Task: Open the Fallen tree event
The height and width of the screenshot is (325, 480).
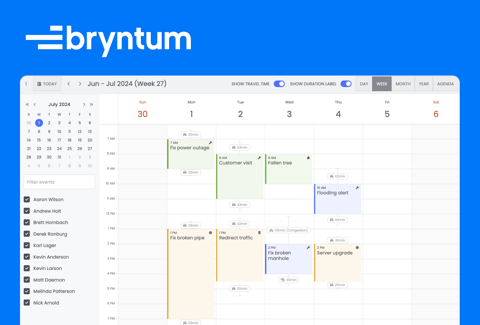Action: coord(289,169)
